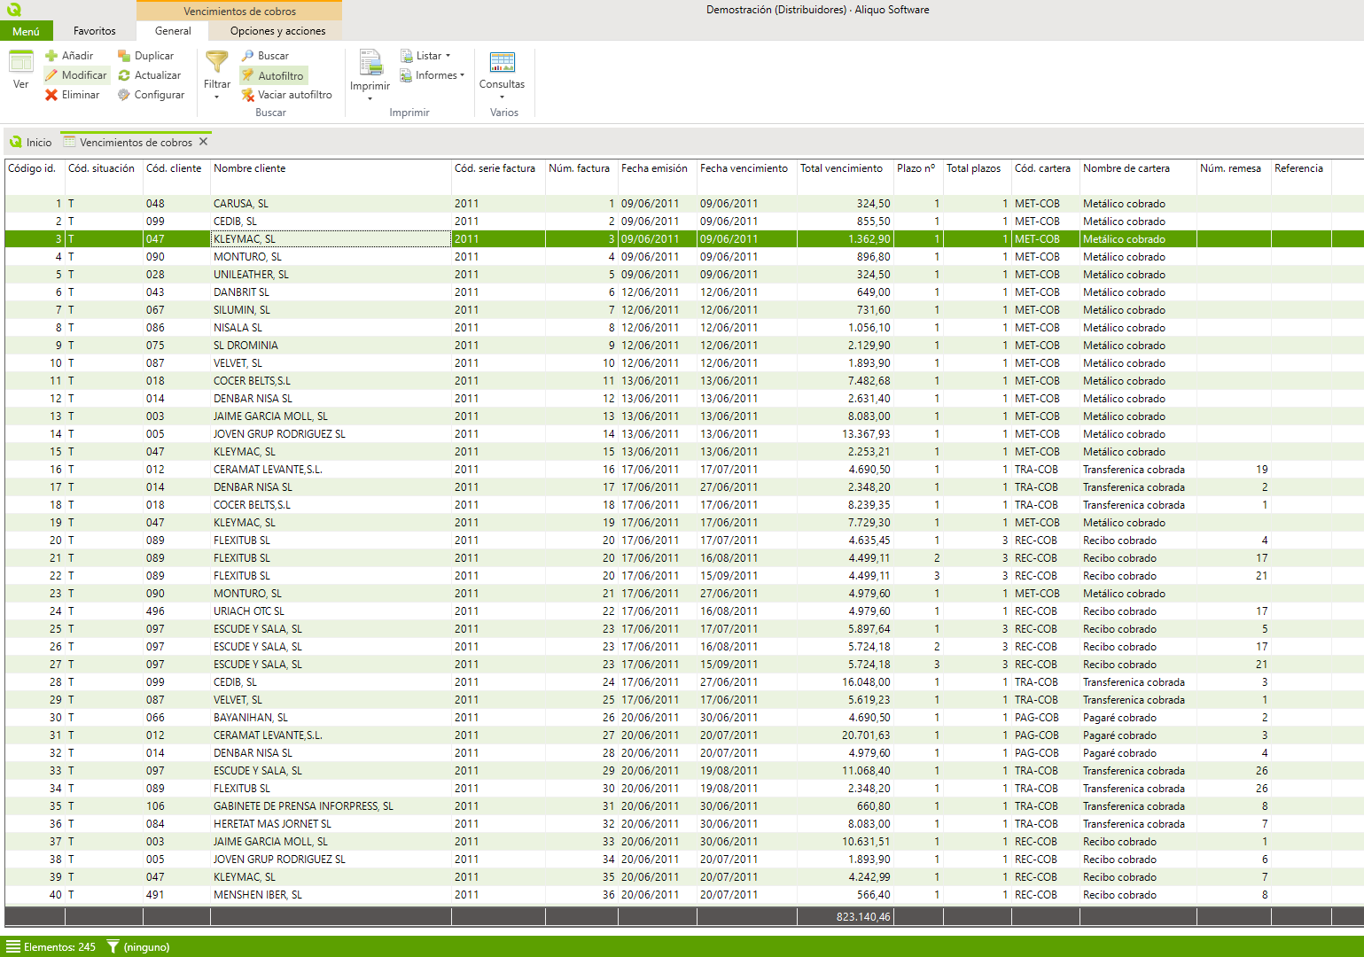This screenshot has width=1364, height=957.
Task: Expand the Consultas dropdown arrow
Action: [x=503, y=97]
